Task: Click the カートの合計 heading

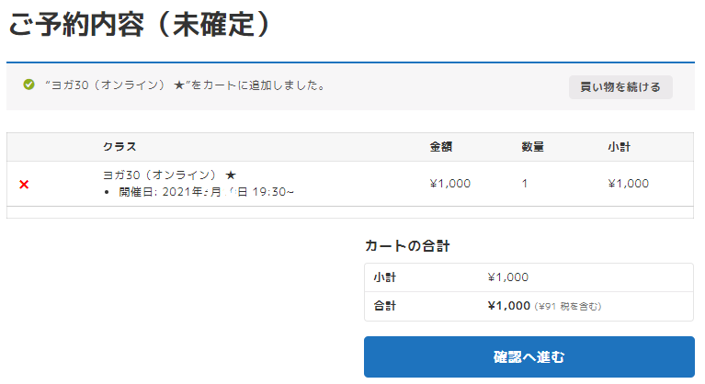Action: click(x=406, y=246)
